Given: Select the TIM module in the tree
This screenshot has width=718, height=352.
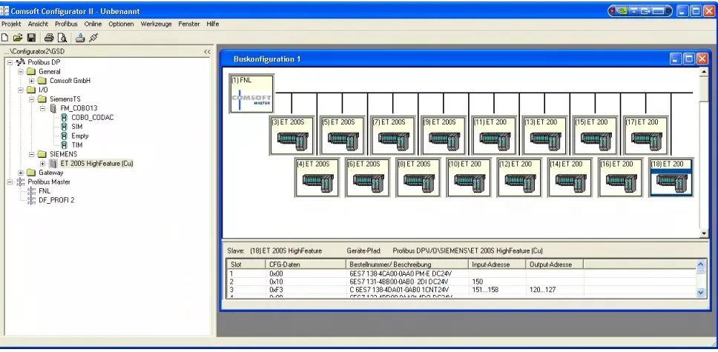Looking at the screenshot, I should click(x=77, y=145).
